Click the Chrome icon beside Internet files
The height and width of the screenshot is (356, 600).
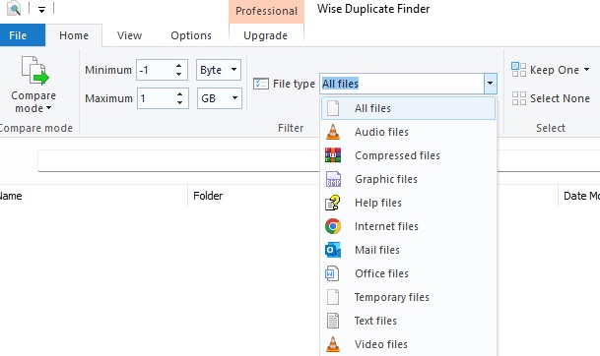click(x=333, y=226)
